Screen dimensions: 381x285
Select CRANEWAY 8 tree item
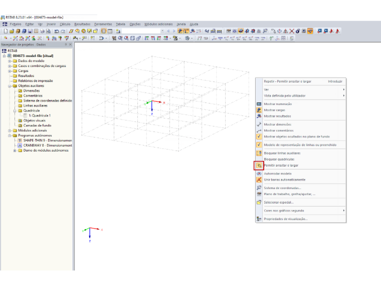[48, 145]
